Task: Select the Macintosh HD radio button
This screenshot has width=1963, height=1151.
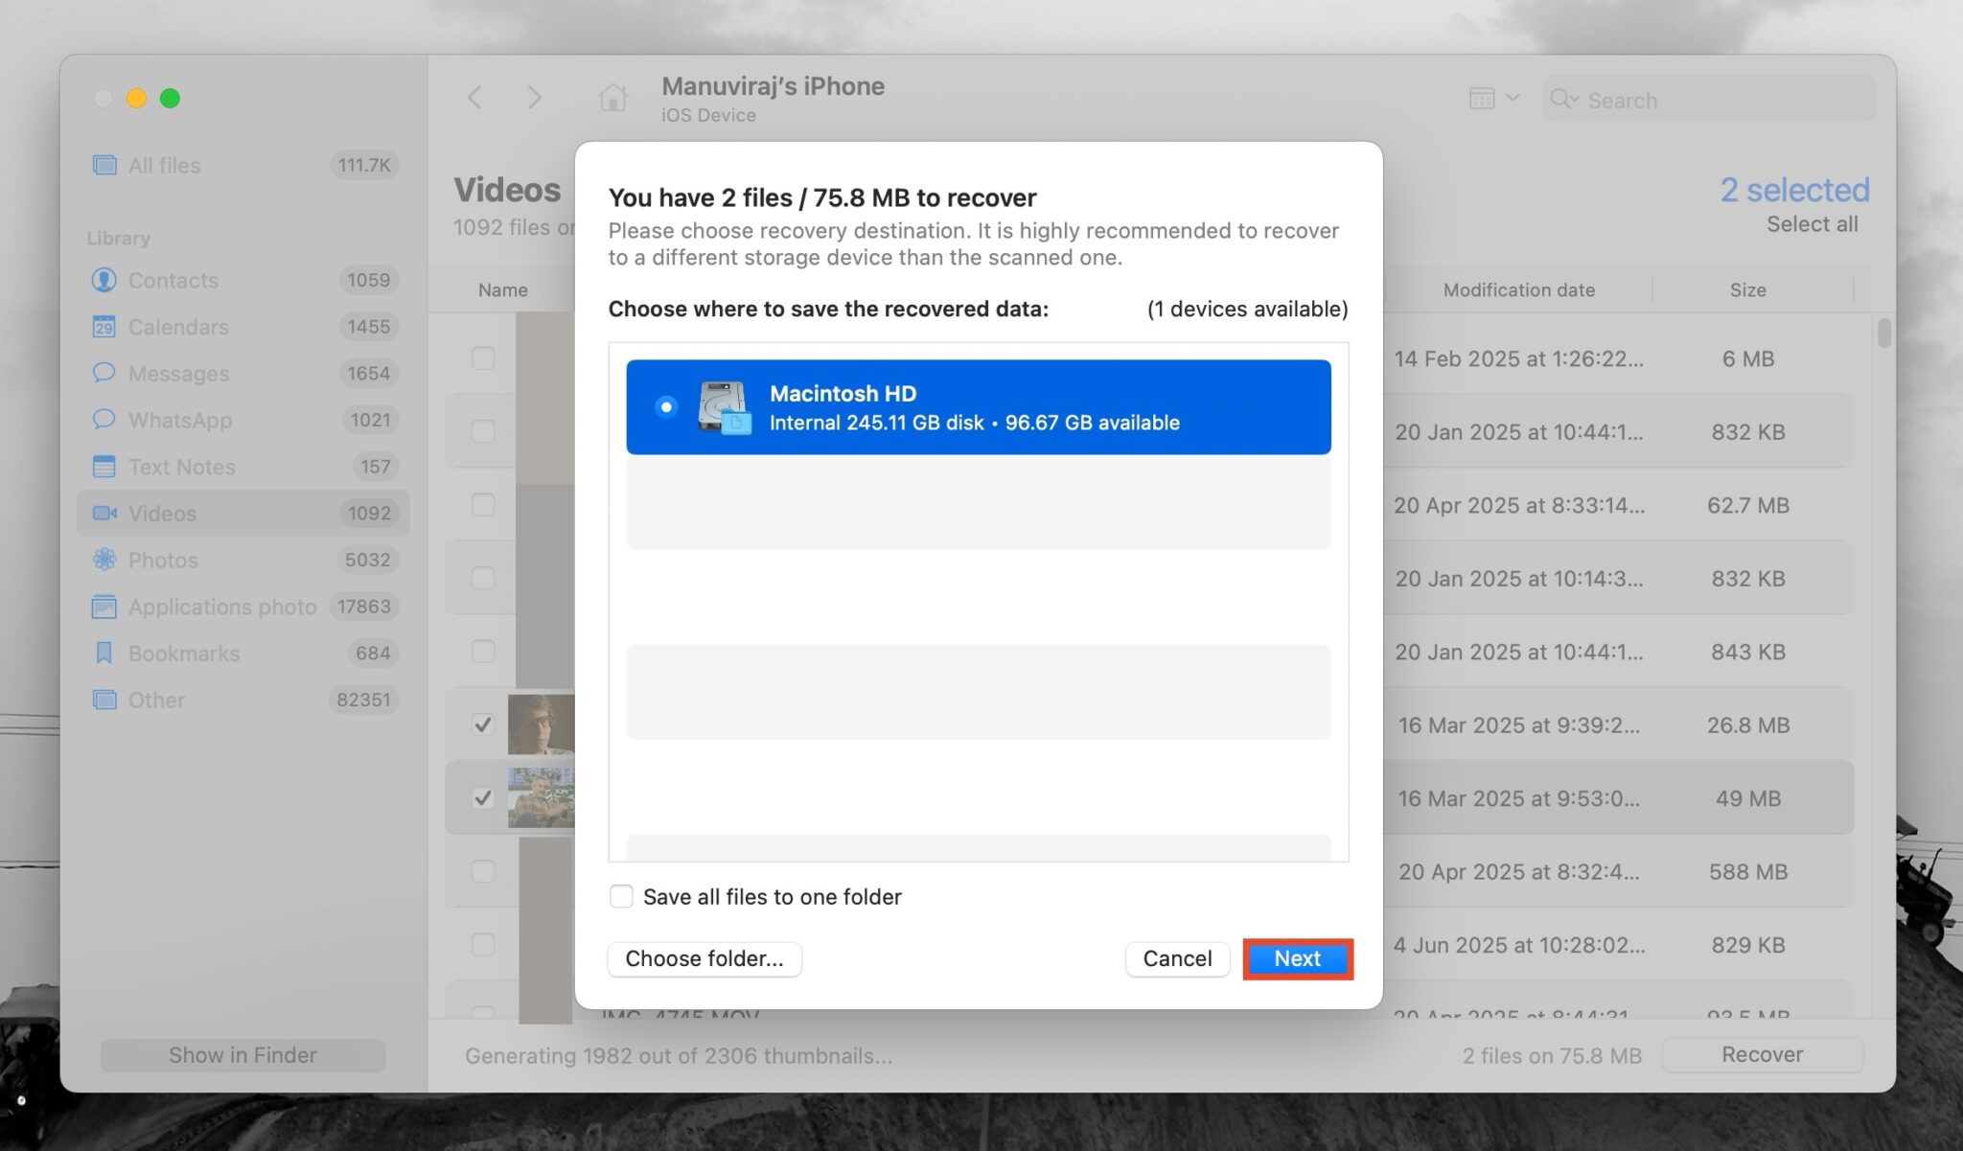Action: pyautogui.click(x=665, y=406)
